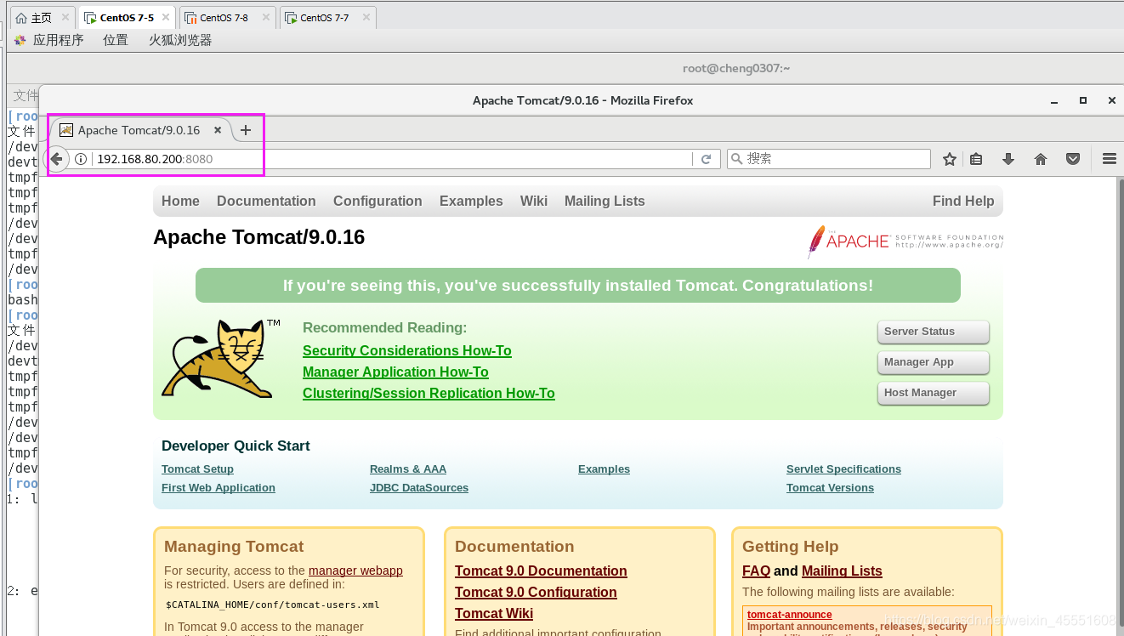This screenshot has width=1124, height=636.
Task: Open Configuration in Tomcat navigation bar
Action: [378, 202]
